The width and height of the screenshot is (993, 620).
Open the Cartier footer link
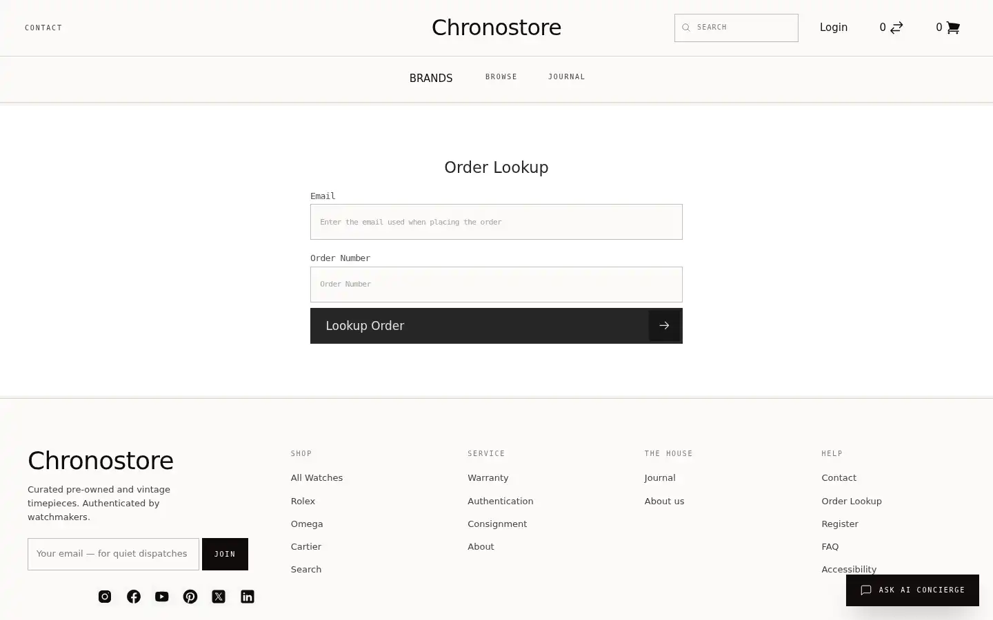click(x=306, y=546)
